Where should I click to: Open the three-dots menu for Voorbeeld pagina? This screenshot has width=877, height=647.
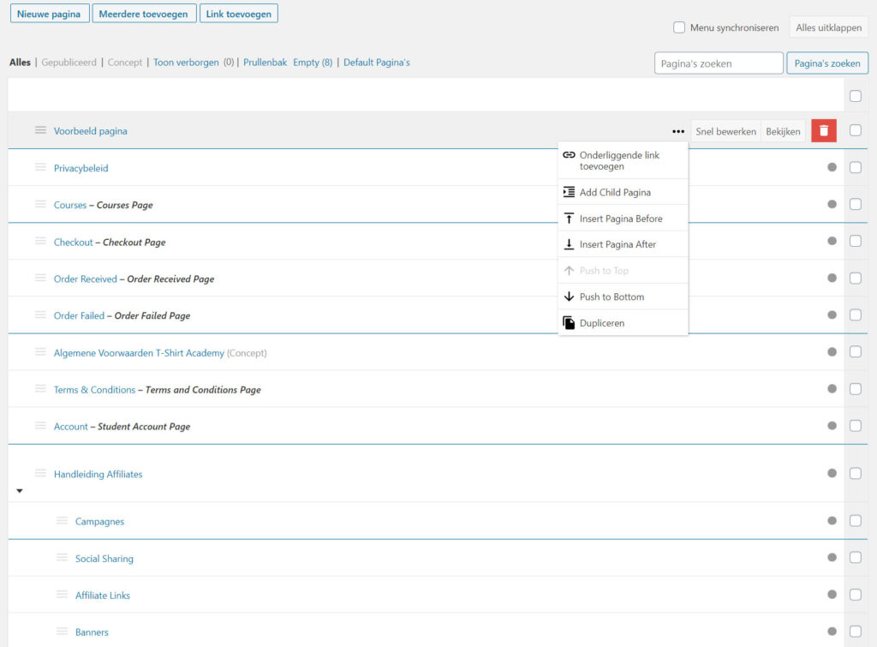click(x=678, y=131)
